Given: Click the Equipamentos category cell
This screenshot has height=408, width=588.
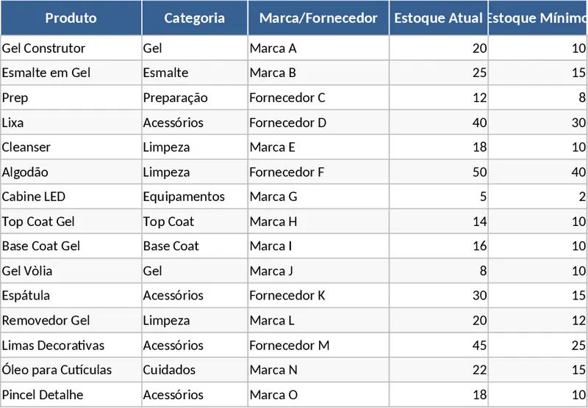Looking at the screenshot, I should coord(195,197).
